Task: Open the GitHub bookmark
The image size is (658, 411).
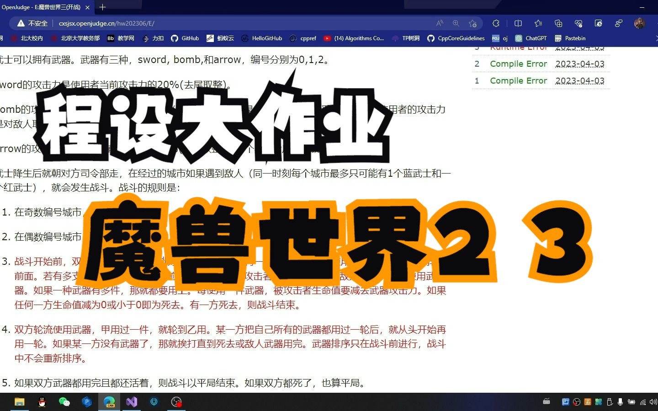Action: tap(185, 38)
